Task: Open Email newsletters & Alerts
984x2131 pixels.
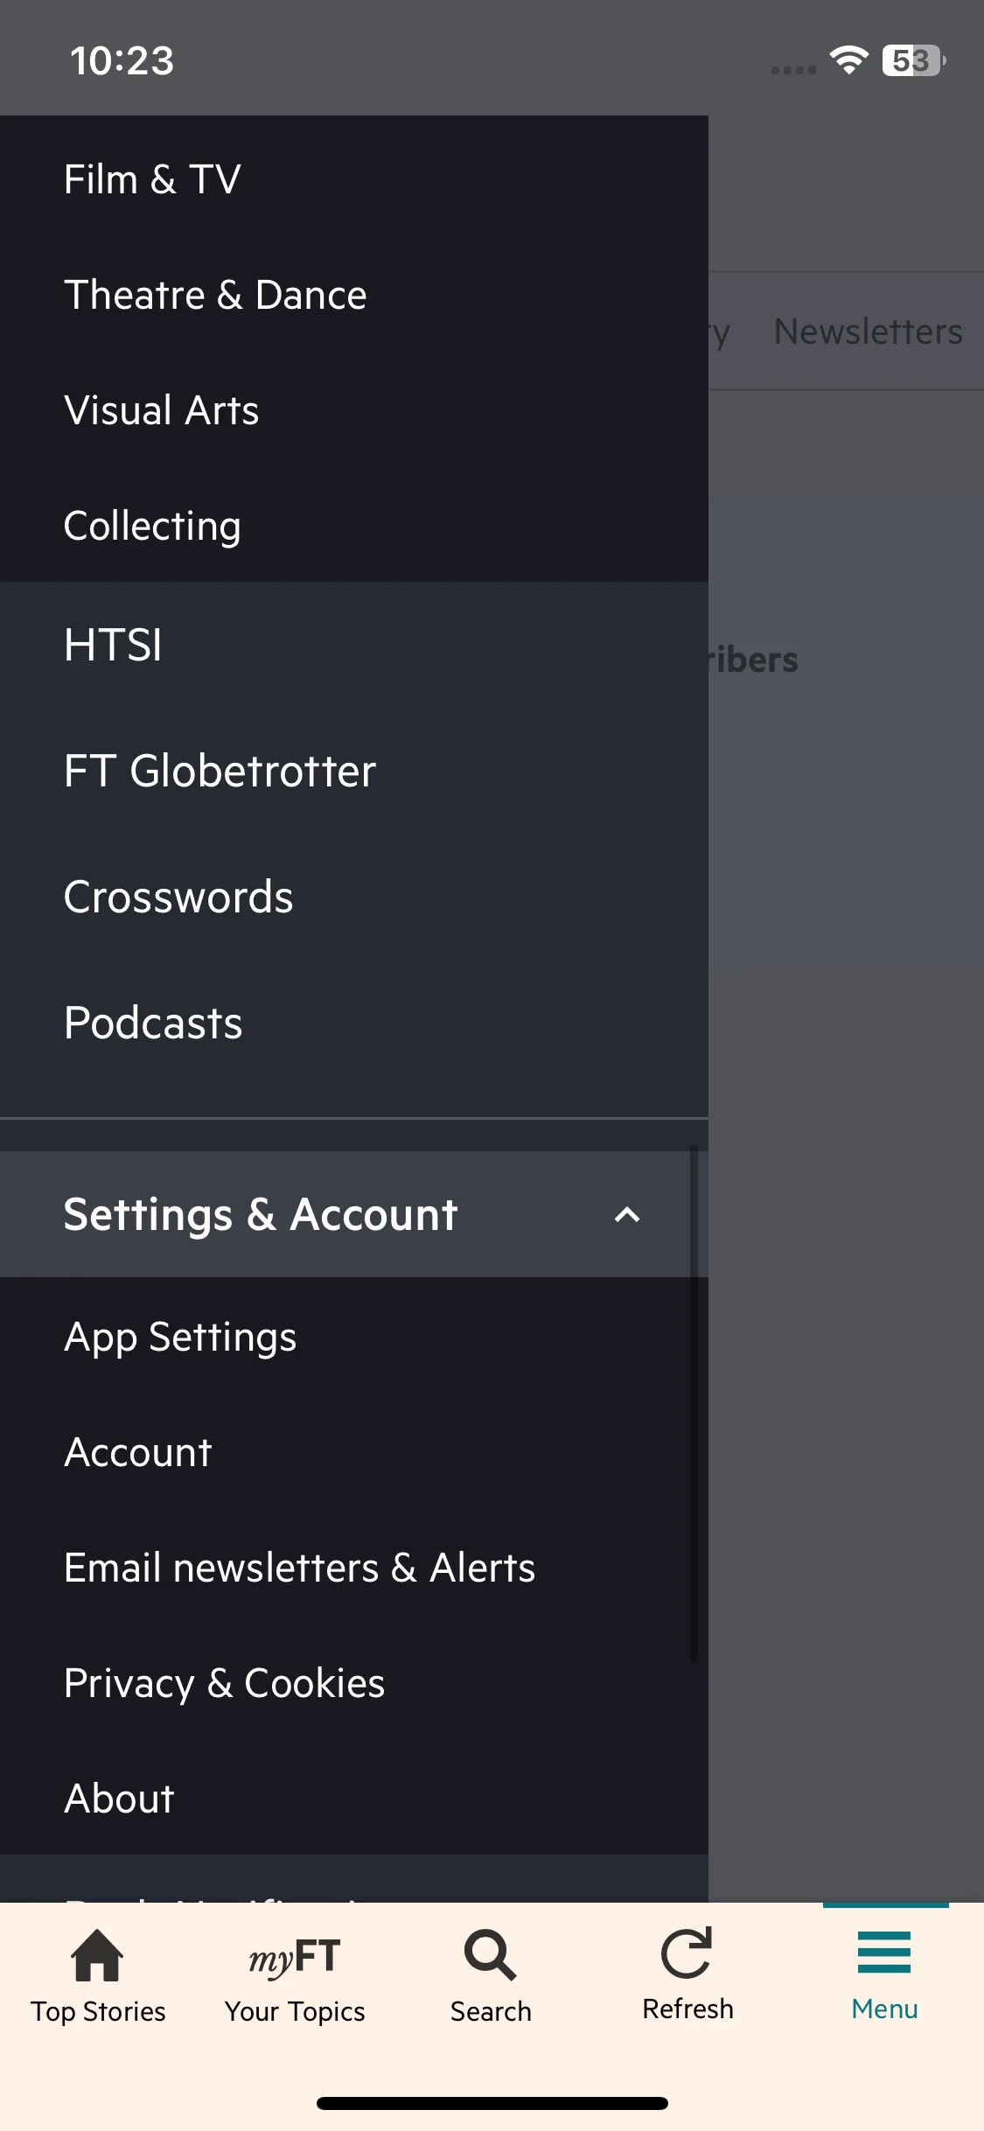Action: tap(353, 1568)
